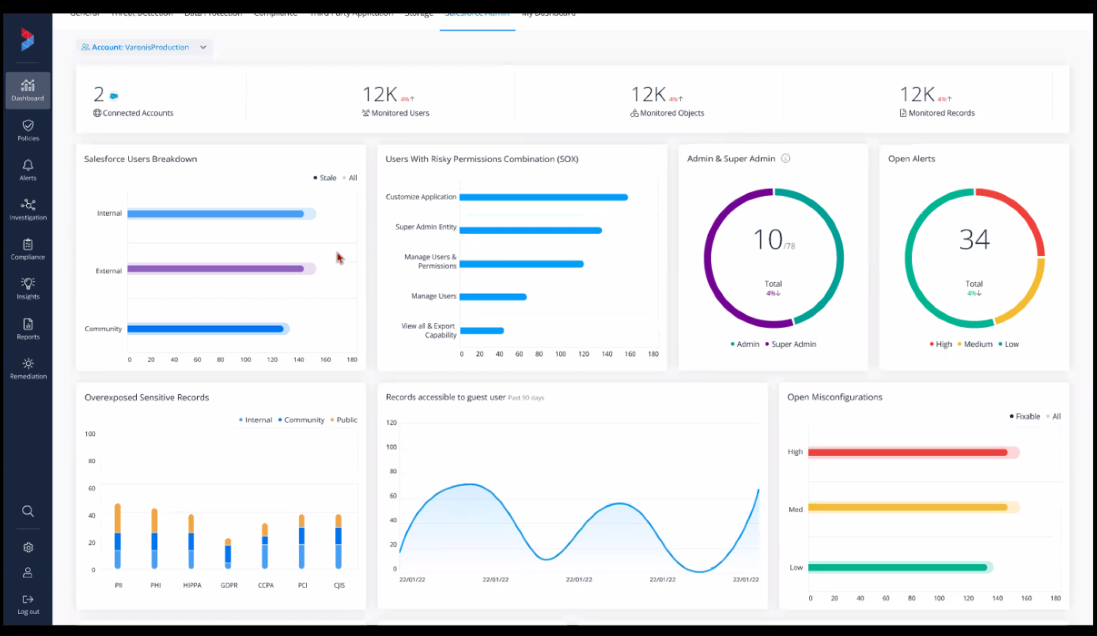This screenshot has height=636, width=1097.
Task: Open the Remediation section
Action: (x=28, y=368)
